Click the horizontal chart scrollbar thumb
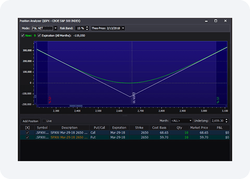The height and width of the screenshot is (179, 250). click(x=76, y=106)
